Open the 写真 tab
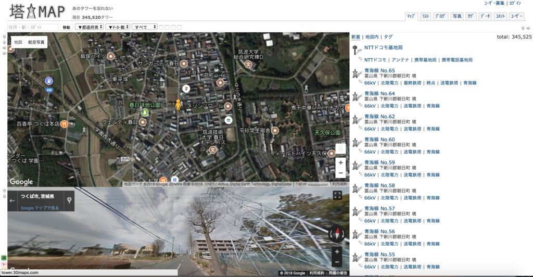Image resolution: width=533 pixels, height=277 pixels. pos(457,16)
